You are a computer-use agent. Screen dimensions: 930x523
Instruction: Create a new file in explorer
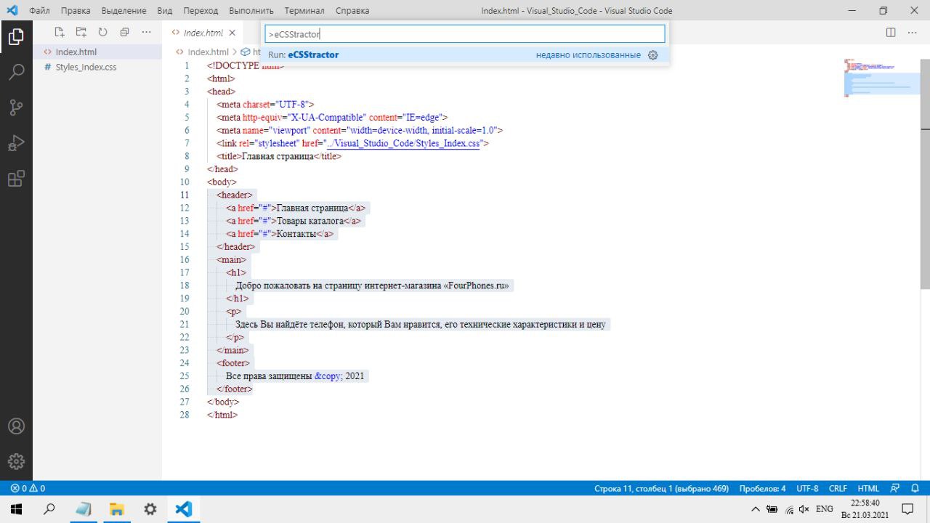pos(60,32)
